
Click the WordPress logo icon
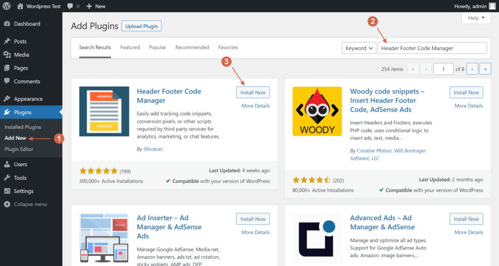pos(7,6)
